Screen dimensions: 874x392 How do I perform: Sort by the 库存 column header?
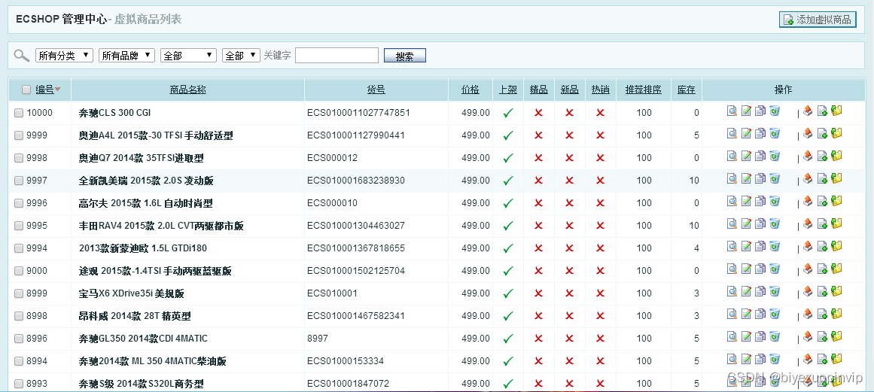pos(686,90)
